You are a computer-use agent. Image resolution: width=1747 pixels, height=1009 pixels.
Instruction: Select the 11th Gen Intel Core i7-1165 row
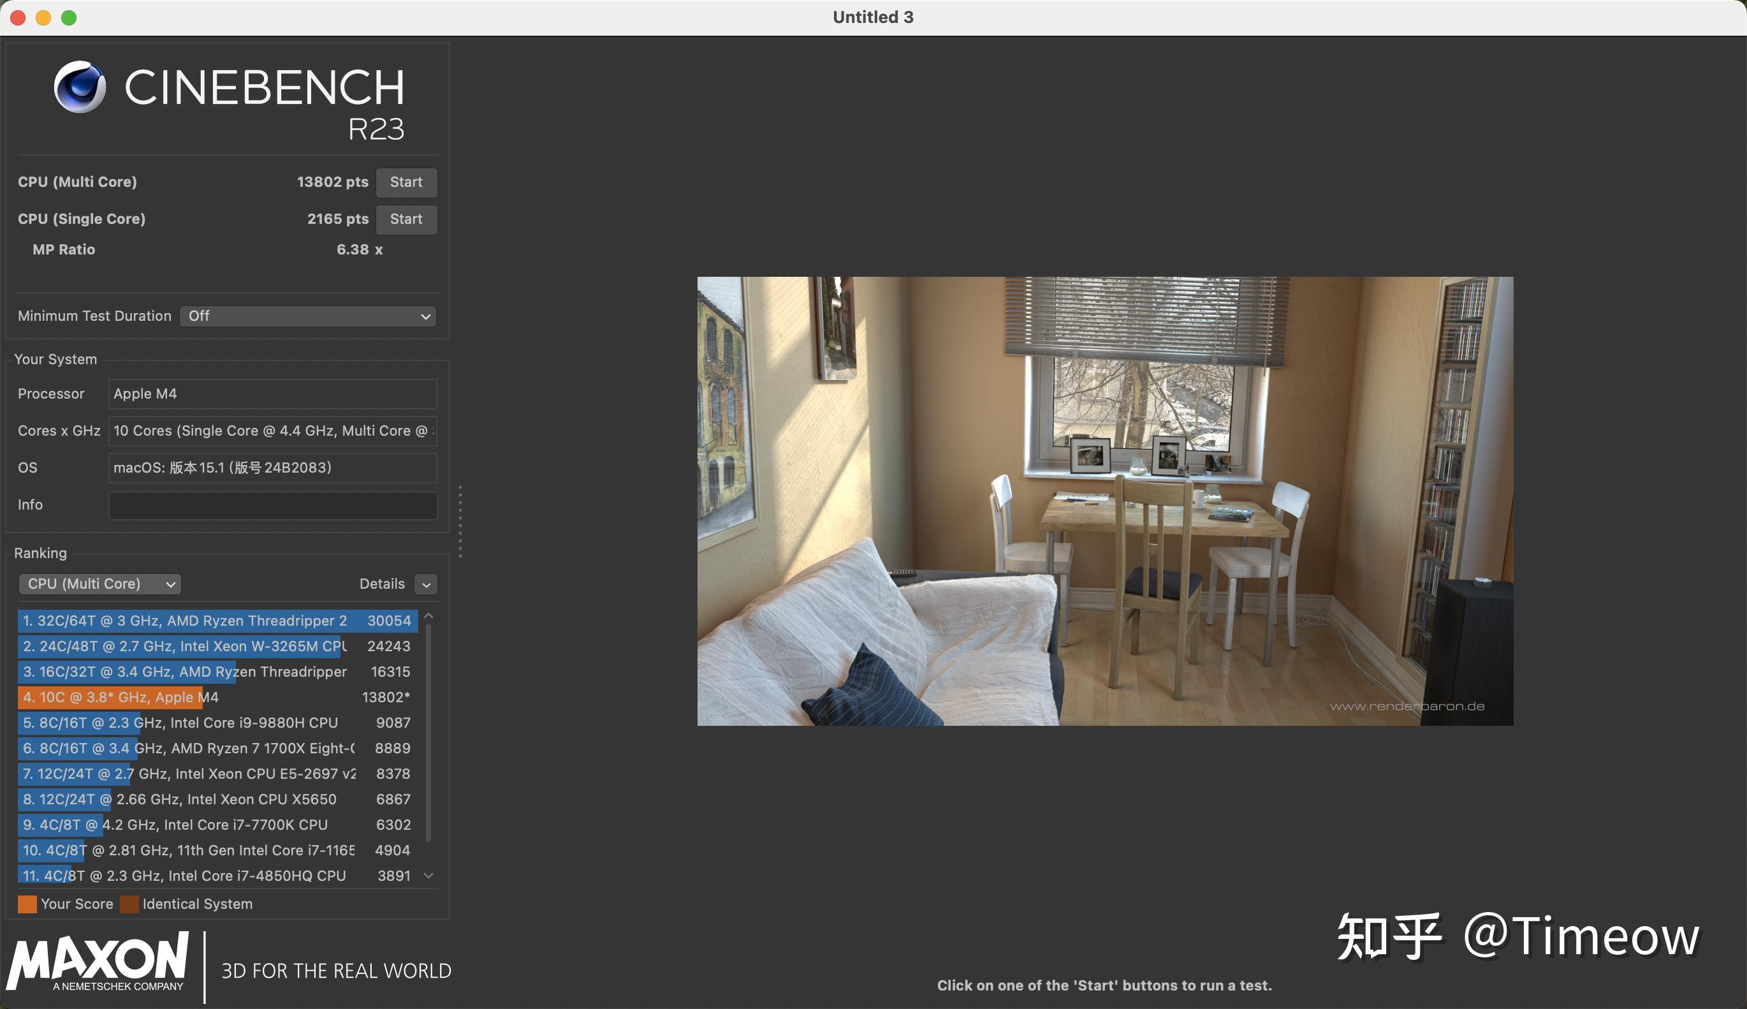pos(218,850)
